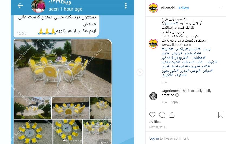Reply to sage1knows comment
The width and height of the screenshot is (226, 144).
pos(174,102)
